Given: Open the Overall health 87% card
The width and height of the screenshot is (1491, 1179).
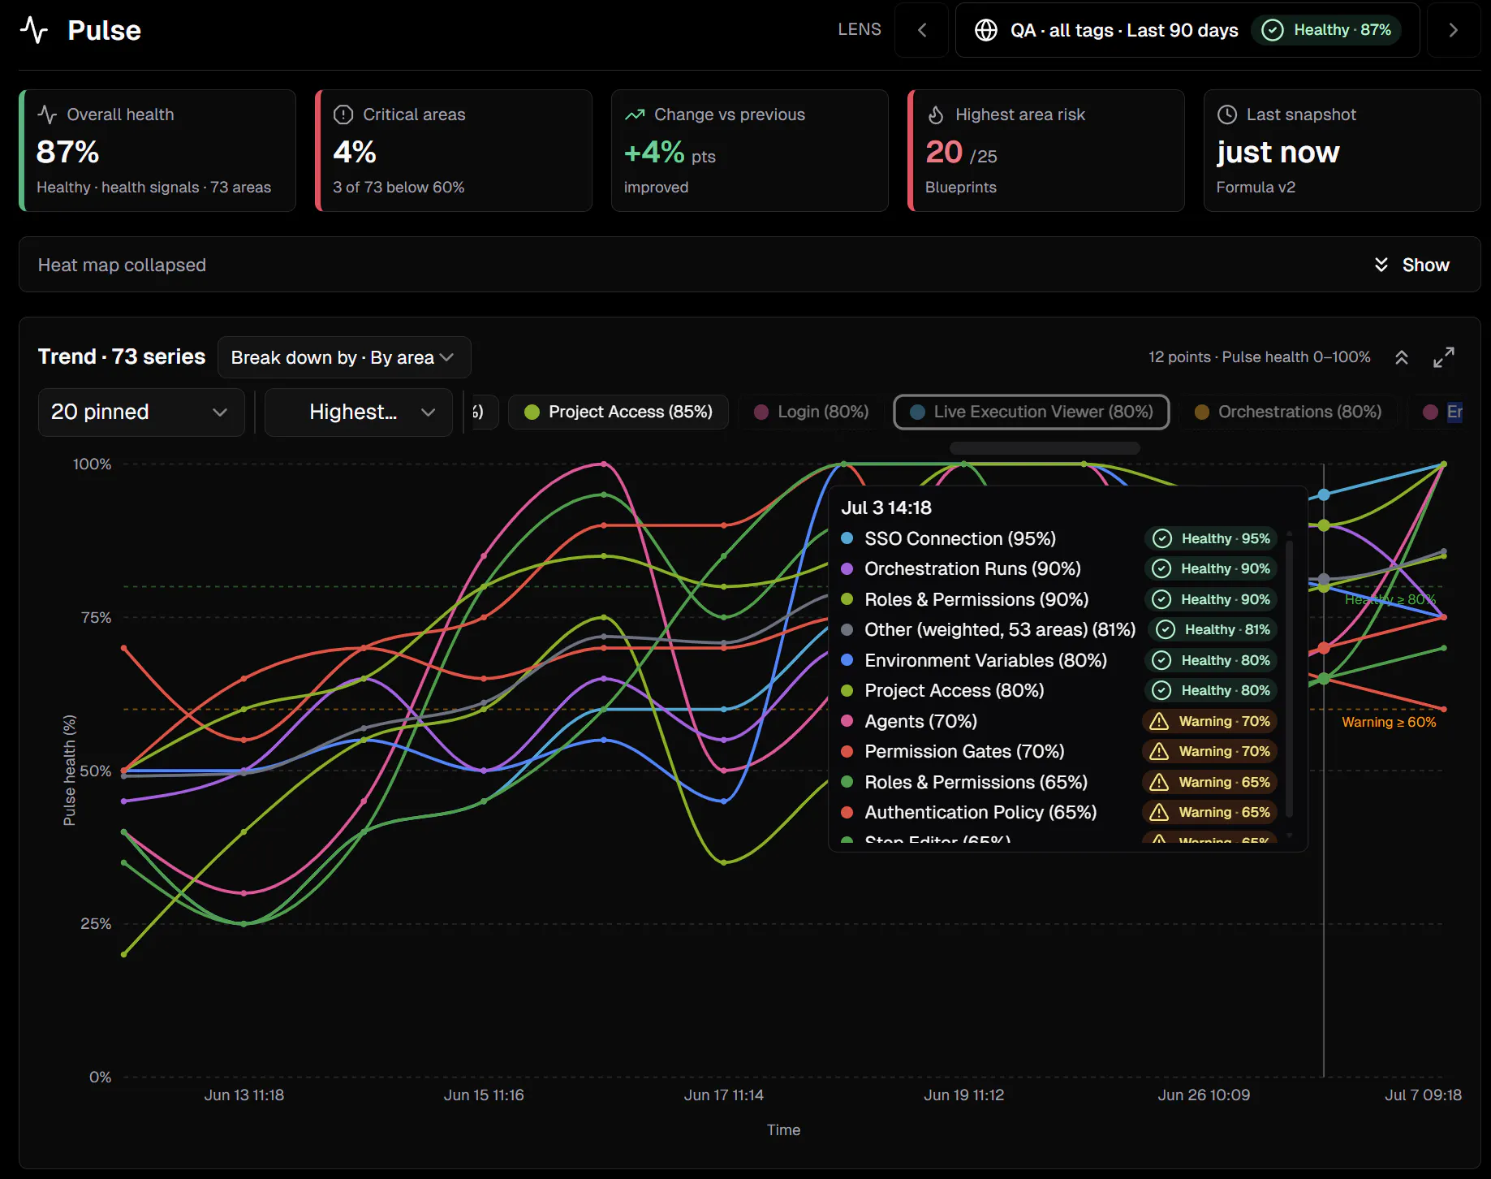Looking at the screenshot, I should click(x=157, y=151).
